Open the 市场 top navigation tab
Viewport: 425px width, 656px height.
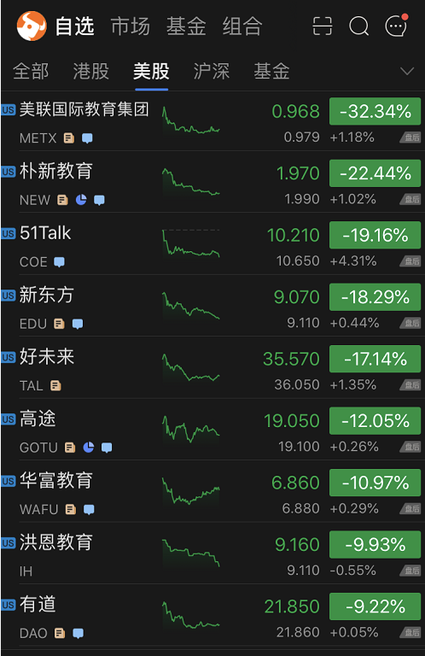click(131, 26)
